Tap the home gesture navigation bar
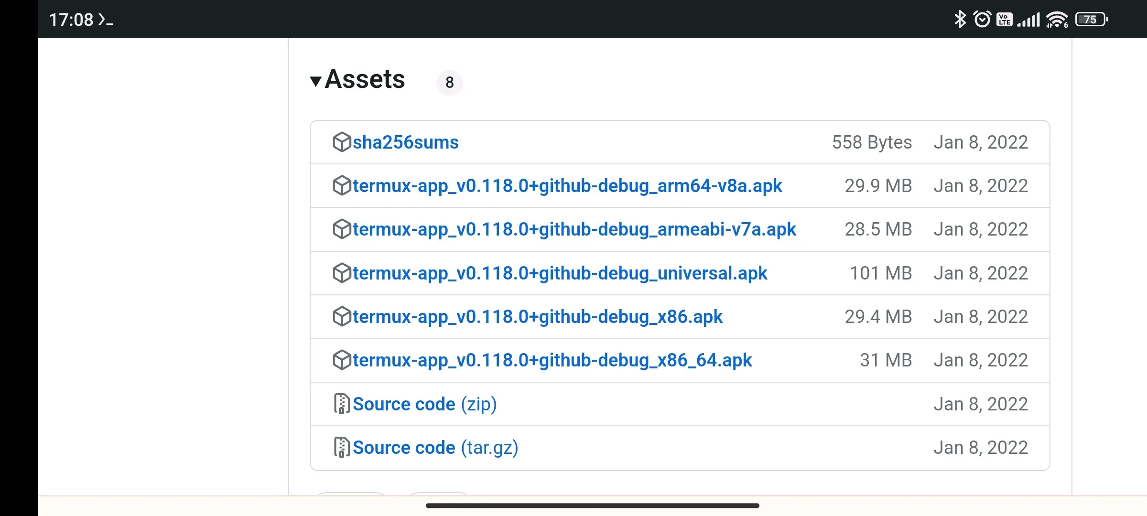This screenshot has height=516, width=1147. tap(592, 505)
